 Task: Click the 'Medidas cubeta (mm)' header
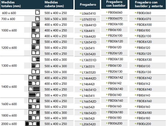point(54,4)
